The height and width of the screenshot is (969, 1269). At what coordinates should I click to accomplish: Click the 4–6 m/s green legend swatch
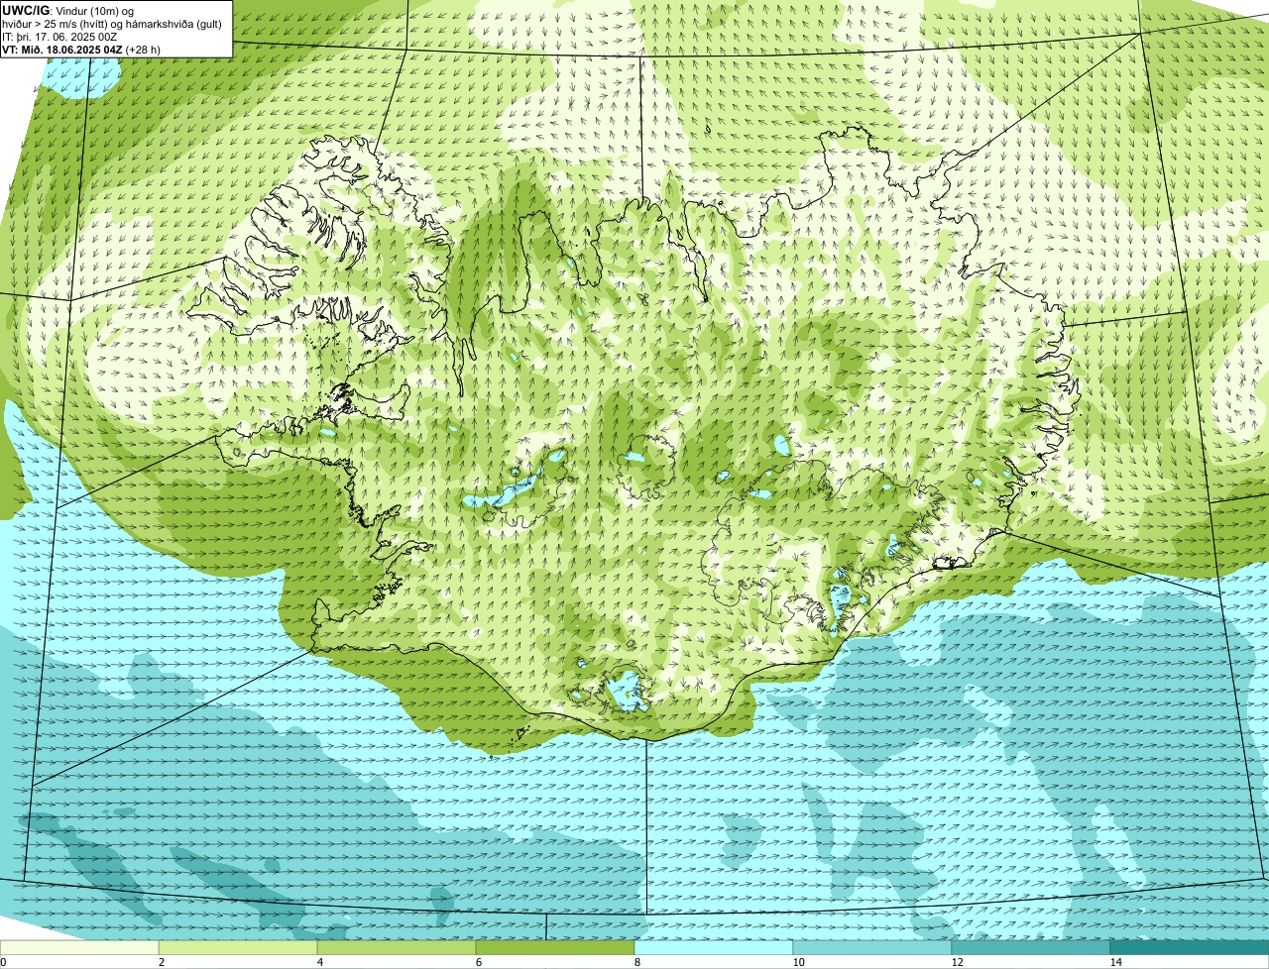(x=397, y=947)
